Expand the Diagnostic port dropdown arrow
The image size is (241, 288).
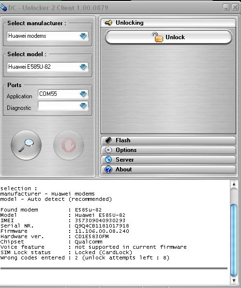click(x=83, y=106)
